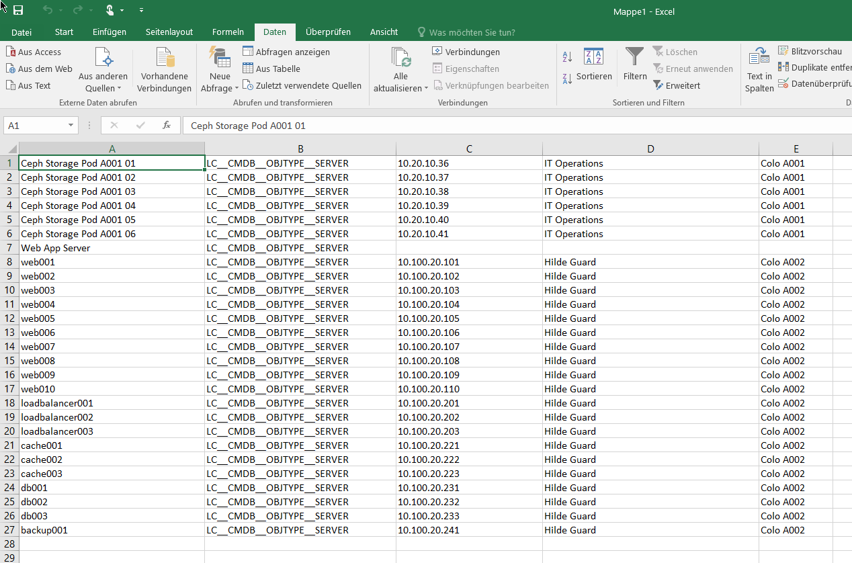Open the Name Box dropdown arrow
Screen dimensions: 852x563
tap(71, 126)
